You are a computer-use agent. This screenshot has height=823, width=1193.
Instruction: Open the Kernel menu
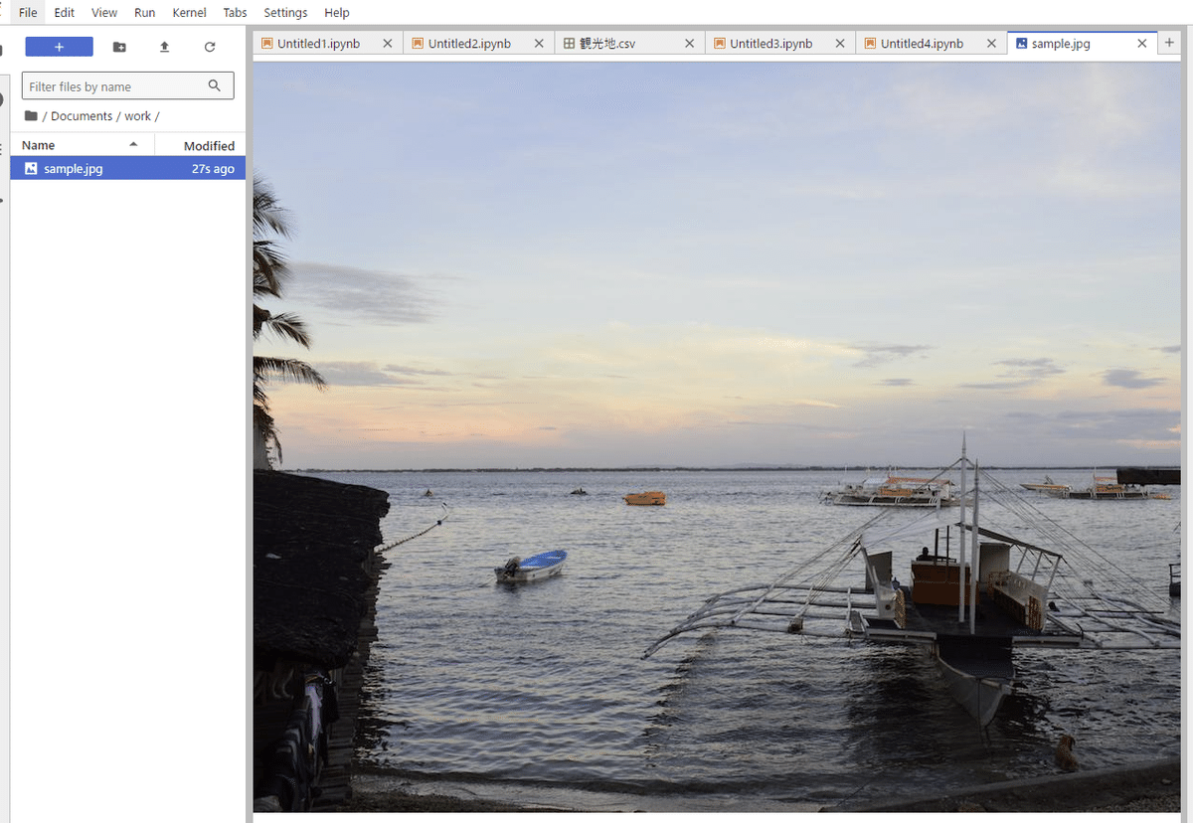point(189,13)
